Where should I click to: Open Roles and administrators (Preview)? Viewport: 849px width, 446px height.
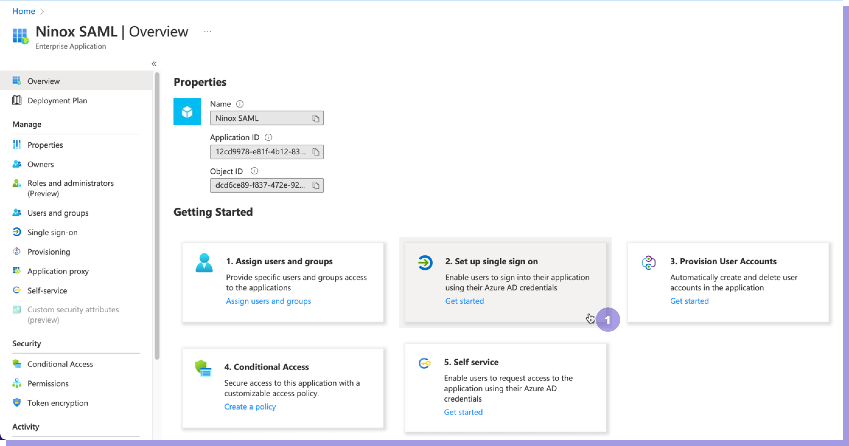point(76,188)
